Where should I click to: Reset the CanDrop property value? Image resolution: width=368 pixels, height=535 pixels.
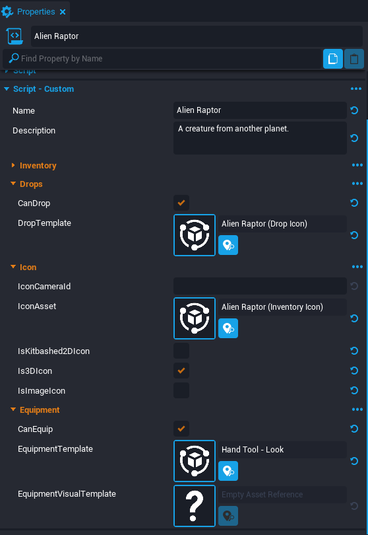(x=354, y=203)
